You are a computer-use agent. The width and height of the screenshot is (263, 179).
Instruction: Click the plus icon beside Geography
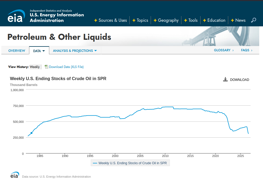click(155, 20)
